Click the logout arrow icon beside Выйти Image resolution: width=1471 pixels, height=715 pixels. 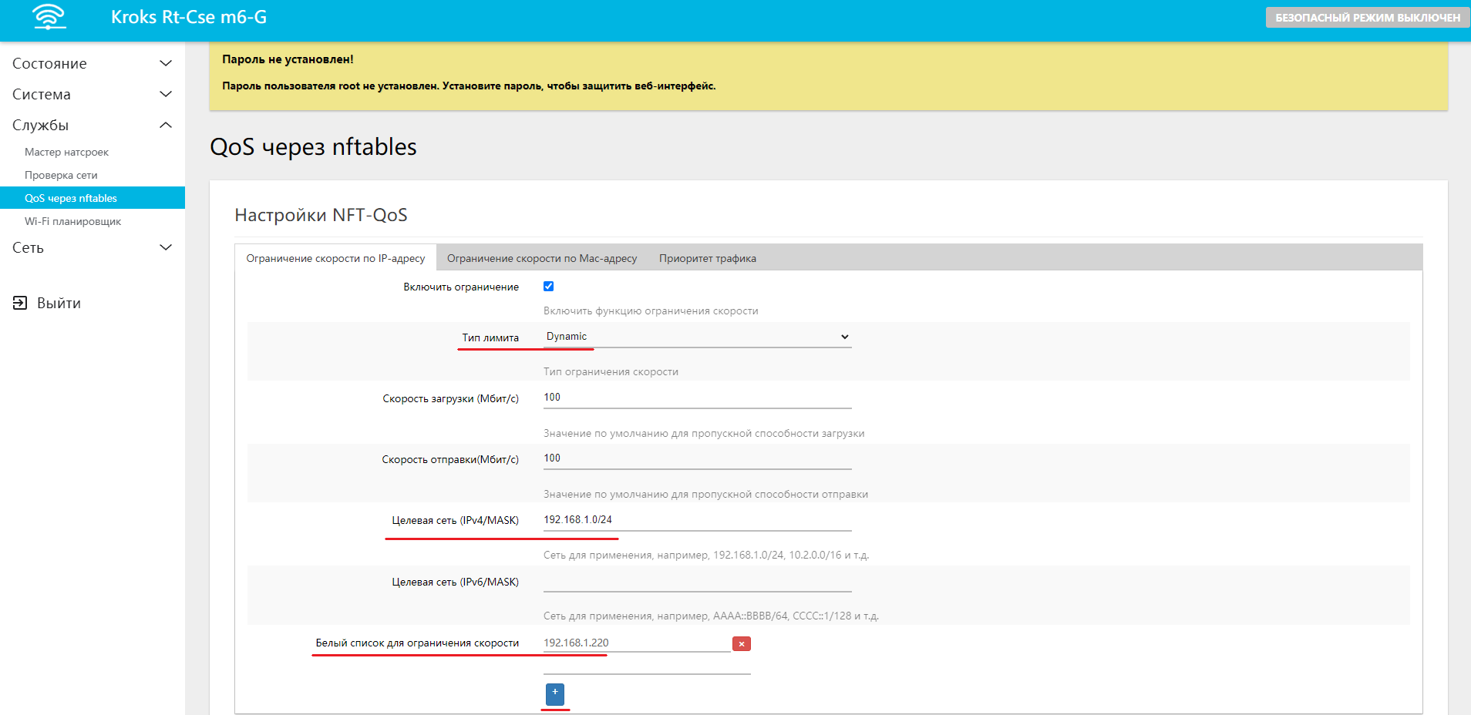pyautogui.click(x=20, y=303)
